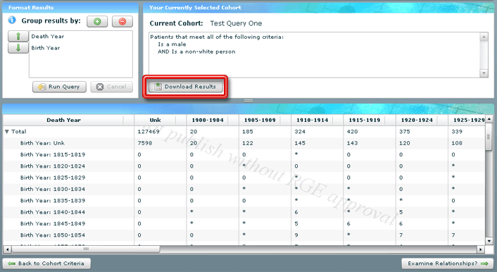The image size is (497, 272).
Task: Click the 122 cell in Birth Year Unk row
Action: pyautogui.click(x=248, y=143)
